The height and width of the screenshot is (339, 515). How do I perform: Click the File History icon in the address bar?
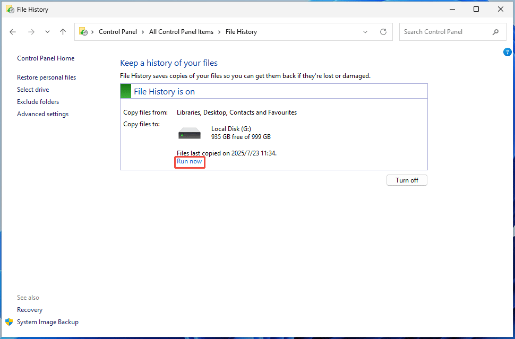82,31
